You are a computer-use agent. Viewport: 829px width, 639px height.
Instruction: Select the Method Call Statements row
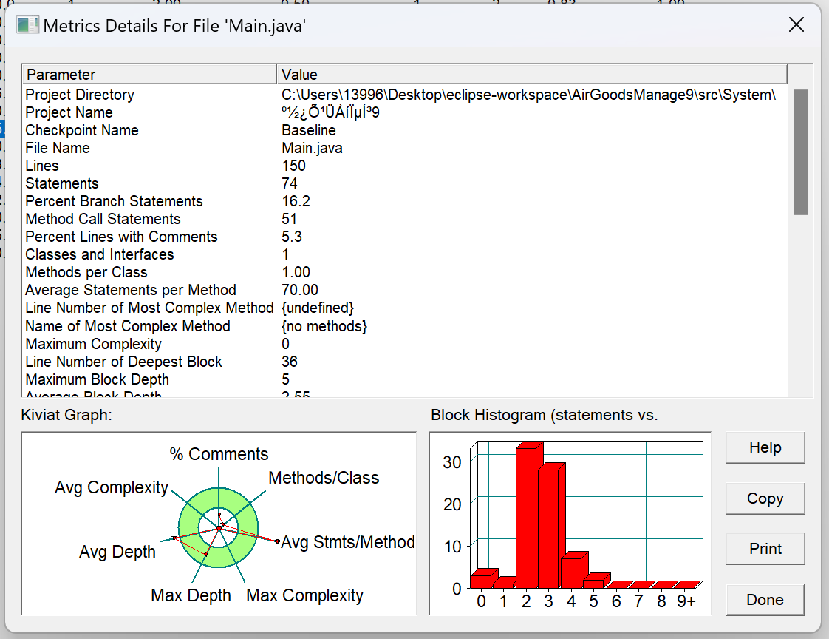click(x=405, y=219)
